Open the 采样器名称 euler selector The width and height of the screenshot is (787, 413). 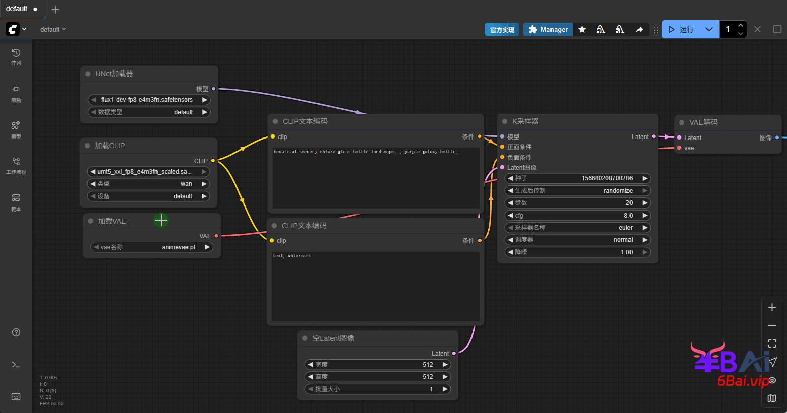click(577, 228)
